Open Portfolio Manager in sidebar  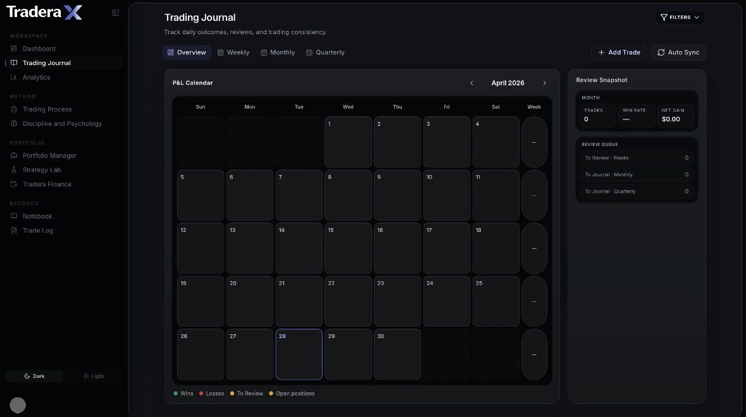(49, 155)
